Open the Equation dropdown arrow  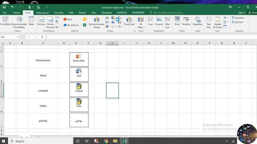(x=246, y=18)
